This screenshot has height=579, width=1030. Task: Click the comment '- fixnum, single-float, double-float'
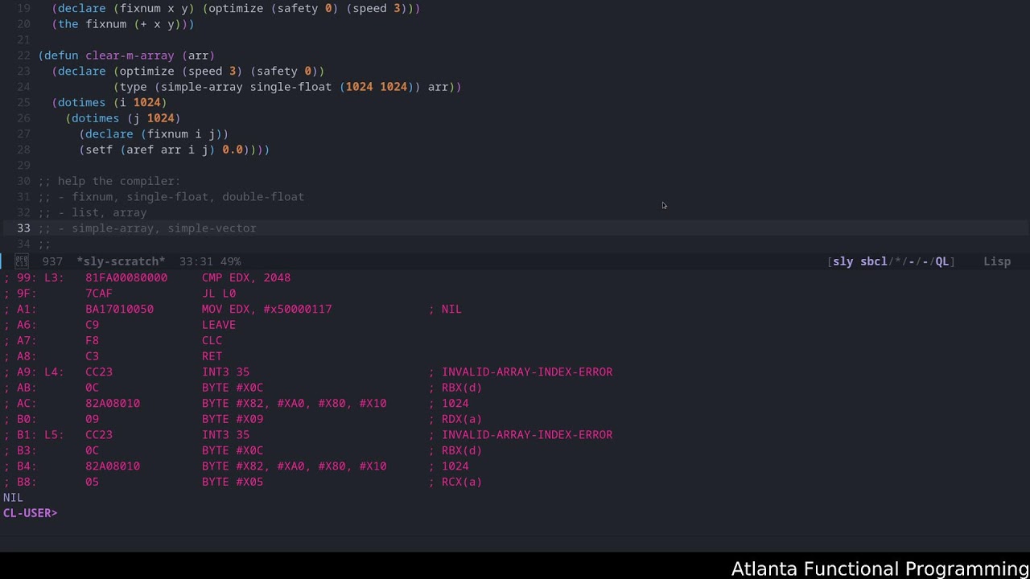[x=181, y=197]
